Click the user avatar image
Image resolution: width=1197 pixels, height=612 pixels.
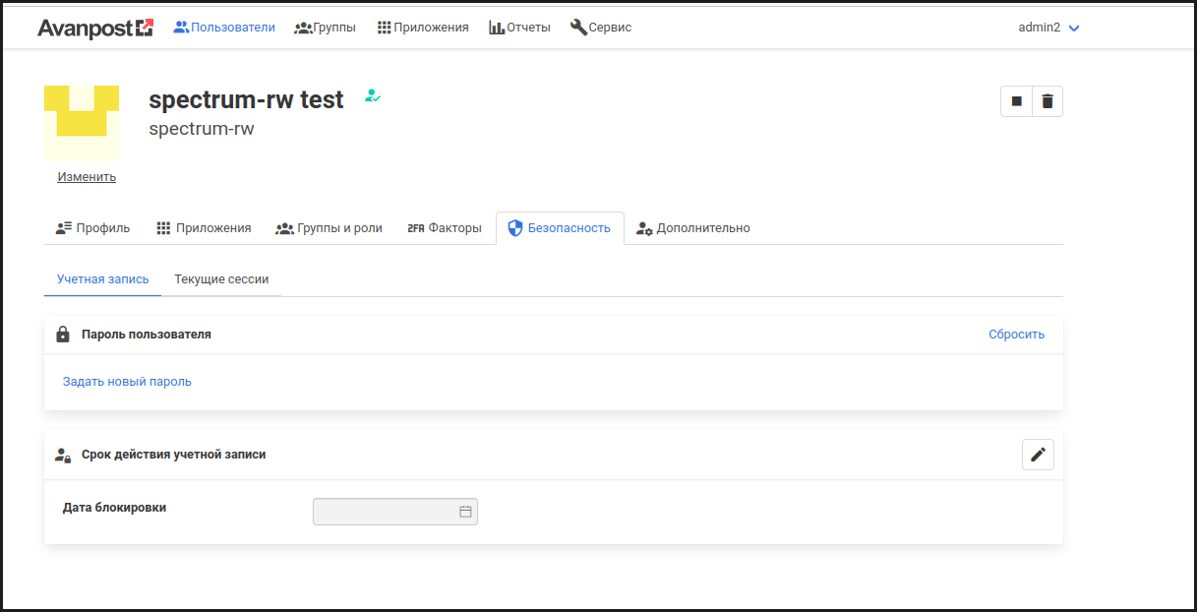(x=82, y=123)
